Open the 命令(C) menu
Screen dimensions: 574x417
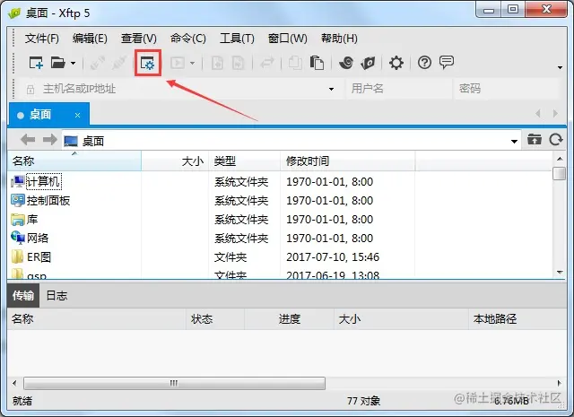pos(188,38)
